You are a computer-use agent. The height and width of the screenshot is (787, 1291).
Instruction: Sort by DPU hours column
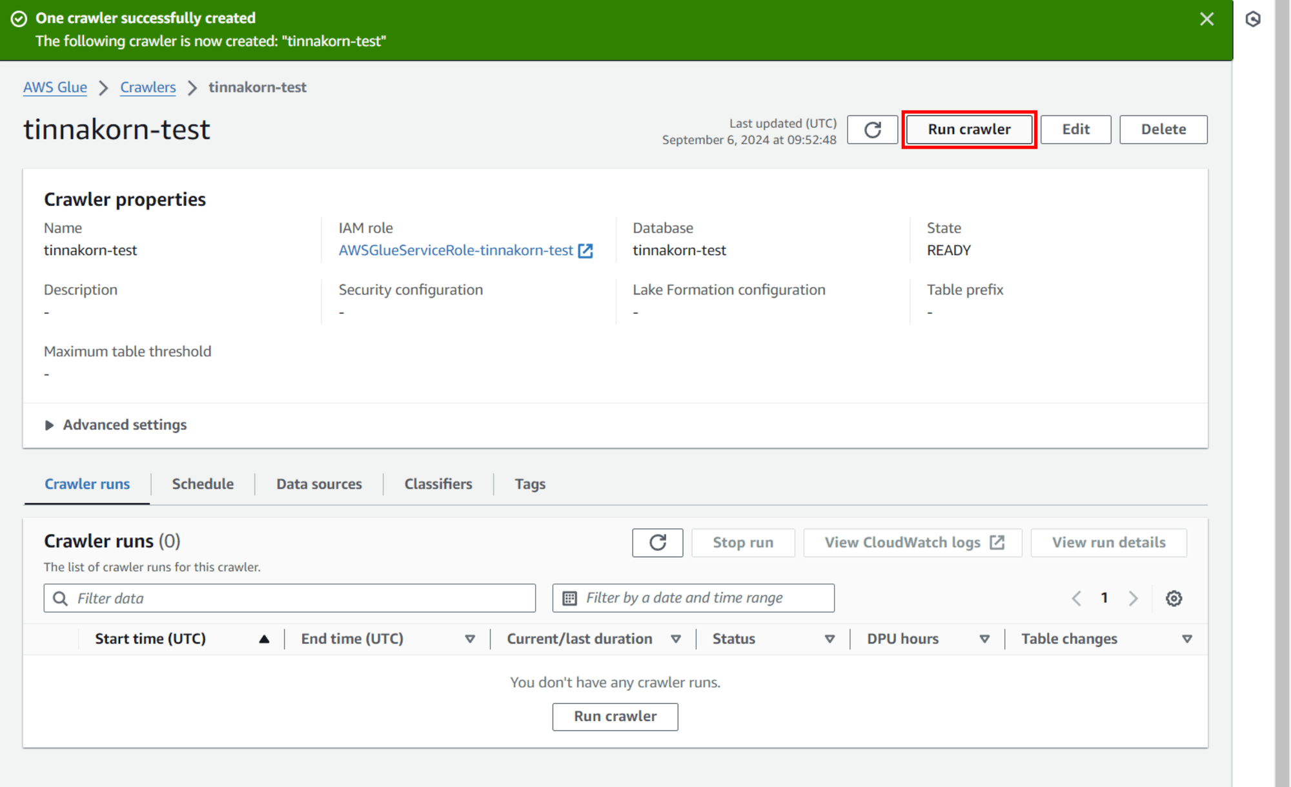(x=984, y=639)
